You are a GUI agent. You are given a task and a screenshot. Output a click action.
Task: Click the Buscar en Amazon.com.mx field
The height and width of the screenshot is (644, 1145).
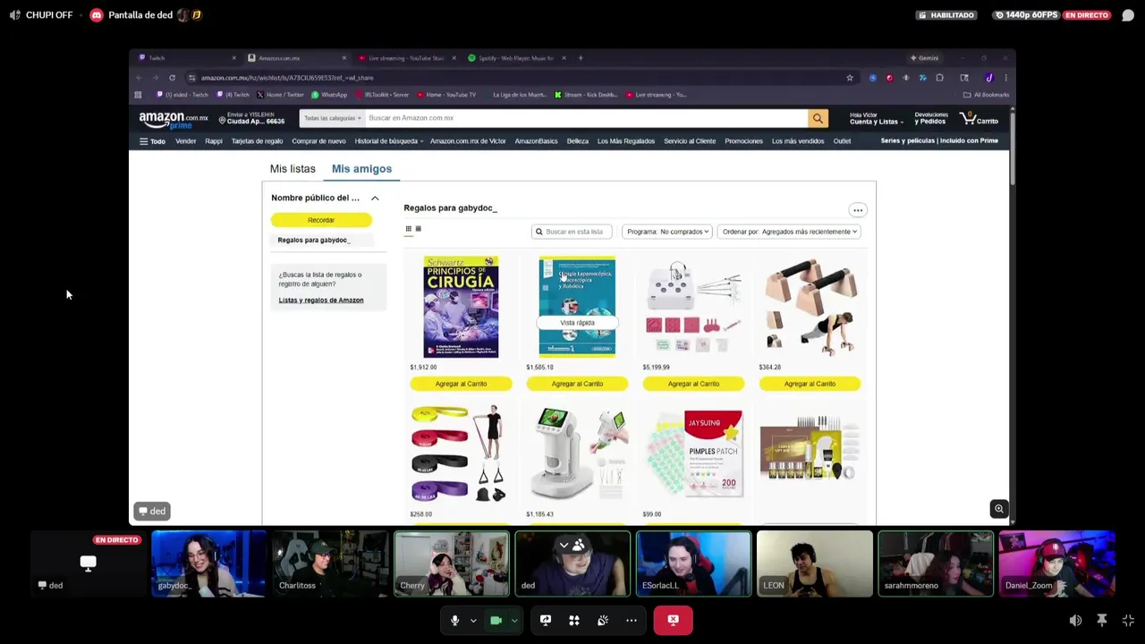pyautogui.click(x=586, y=118)
